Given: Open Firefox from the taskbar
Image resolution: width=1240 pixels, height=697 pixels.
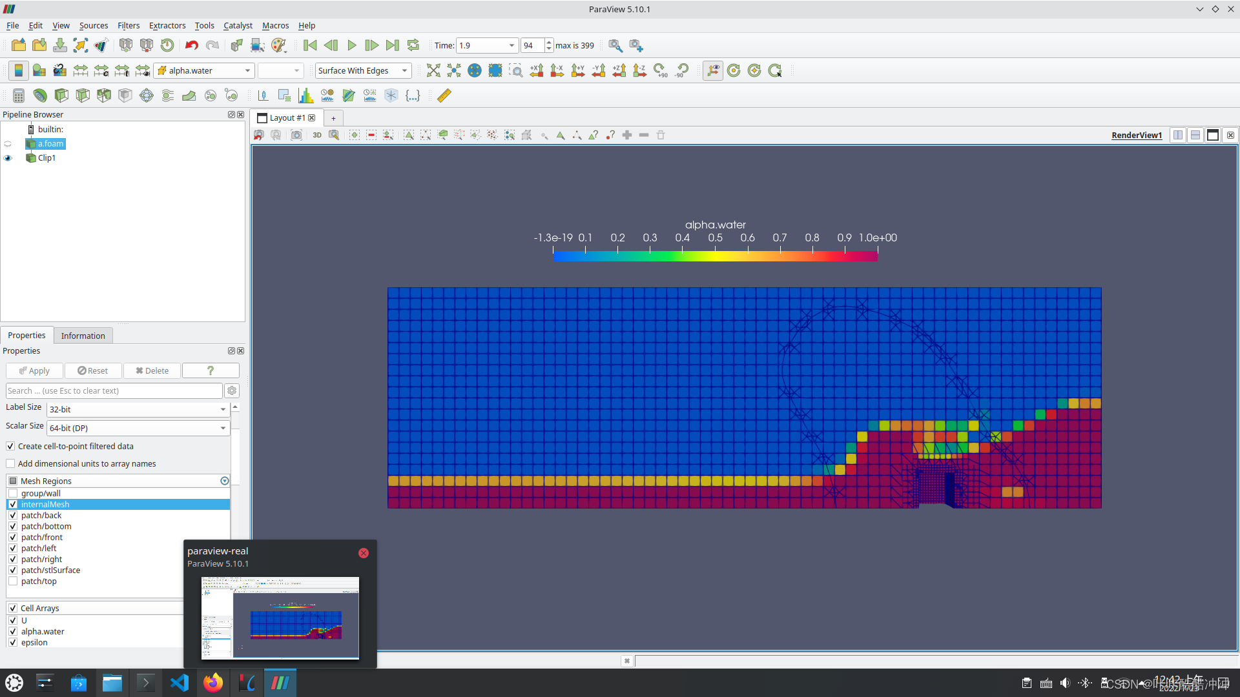Looking at the screenshot, I should [212, 682].
